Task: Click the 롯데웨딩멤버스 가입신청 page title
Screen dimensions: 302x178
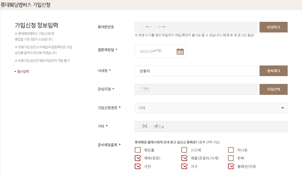Action: point(26,5)
